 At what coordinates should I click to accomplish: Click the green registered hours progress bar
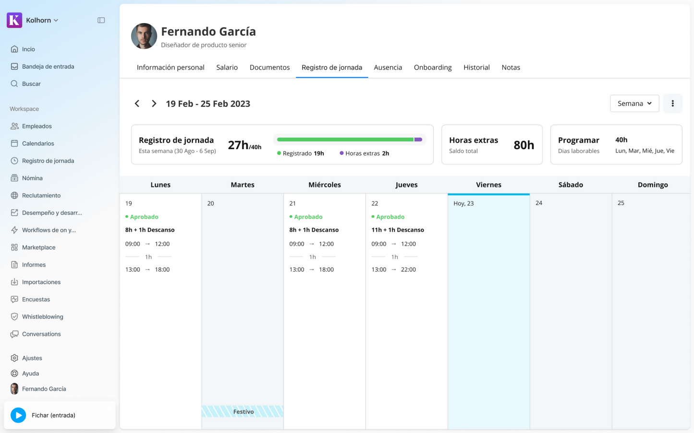[345, 140]
